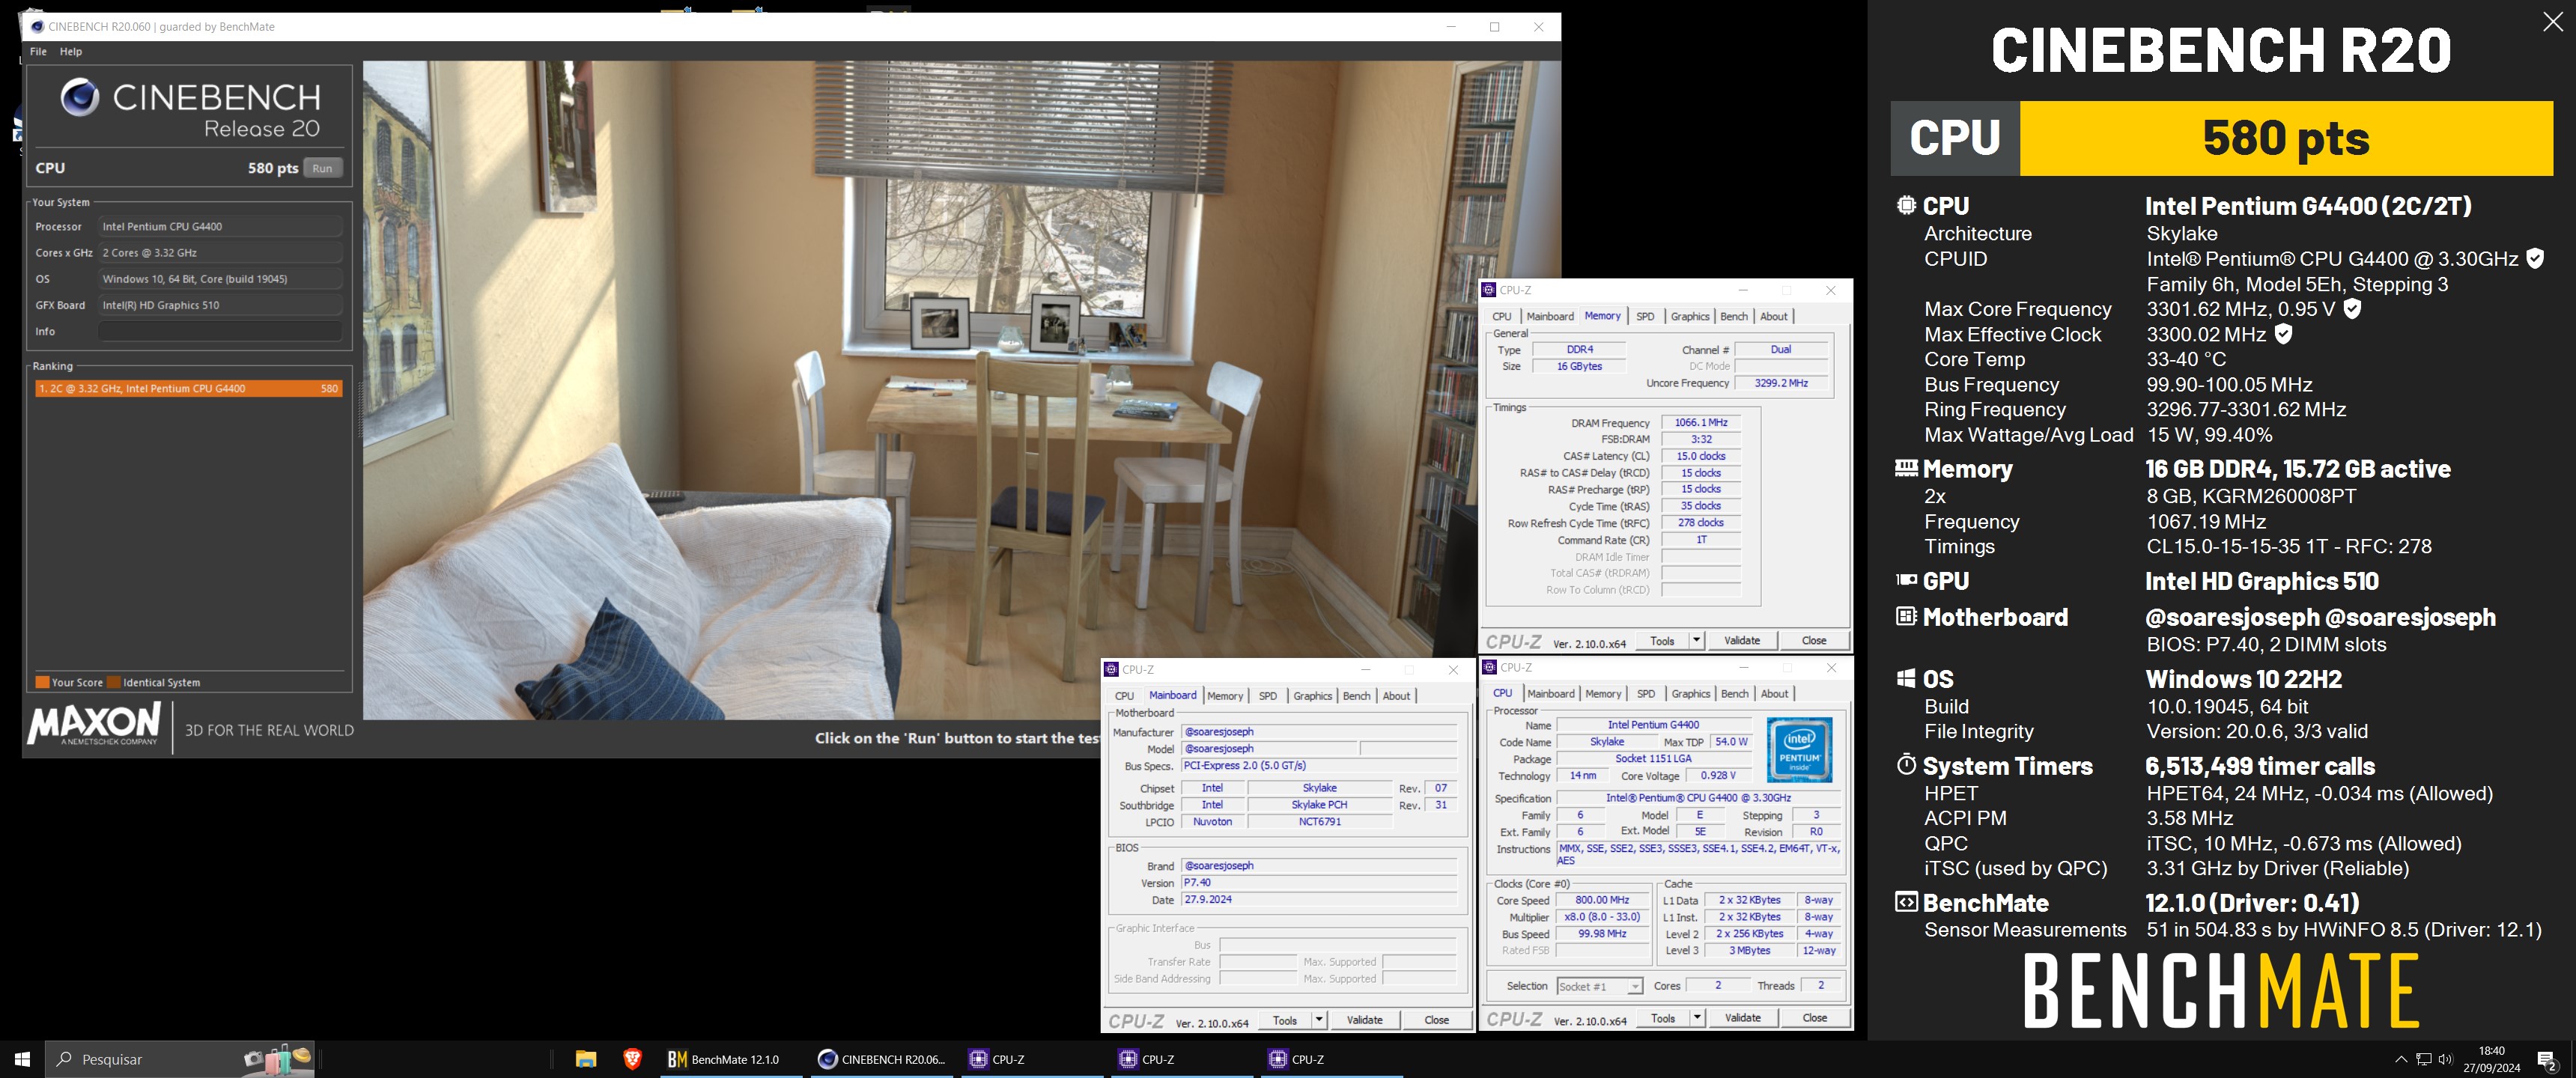Open the Windows Start menu
The image size is (2576, 1078).
(x=22, y=1059)
